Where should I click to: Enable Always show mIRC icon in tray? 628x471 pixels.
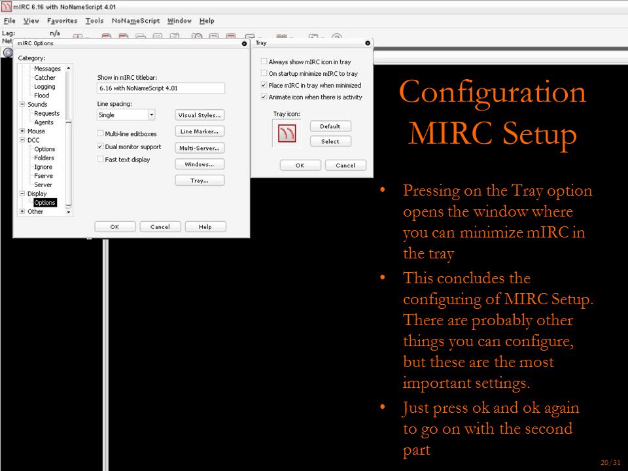pos(264,61)
